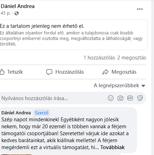Click the globe public visibility icon
Screen dimensions: 154x155
tap(17, 13)
